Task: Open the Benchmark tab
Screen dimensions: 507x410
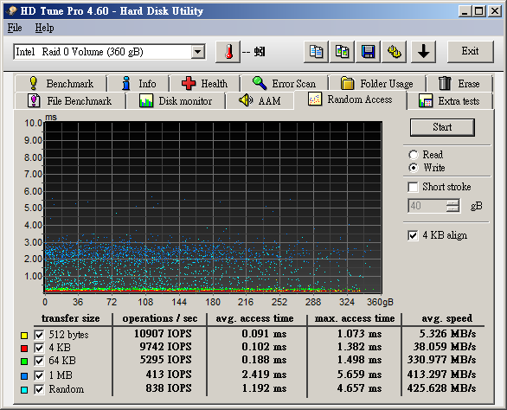Action: point(61,83)
